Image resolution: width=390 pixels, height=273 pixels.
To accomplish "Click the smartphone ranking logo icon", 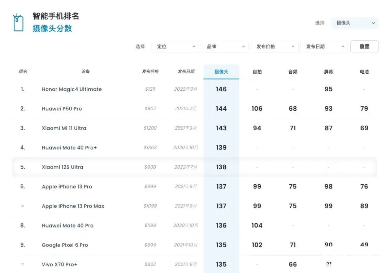I will 18,23.
